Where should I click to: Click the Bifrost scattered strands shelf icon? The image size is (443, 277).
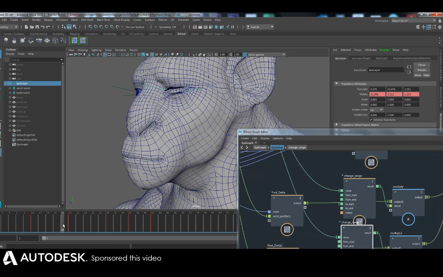64,41
